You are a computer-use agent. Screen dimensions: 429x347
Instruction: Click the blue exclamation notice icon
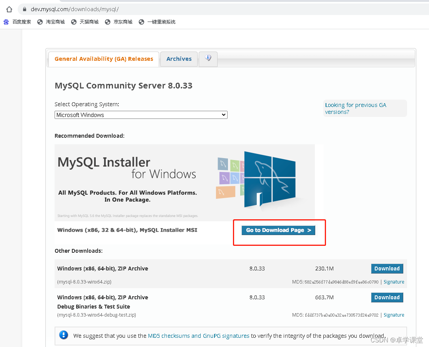63,335
